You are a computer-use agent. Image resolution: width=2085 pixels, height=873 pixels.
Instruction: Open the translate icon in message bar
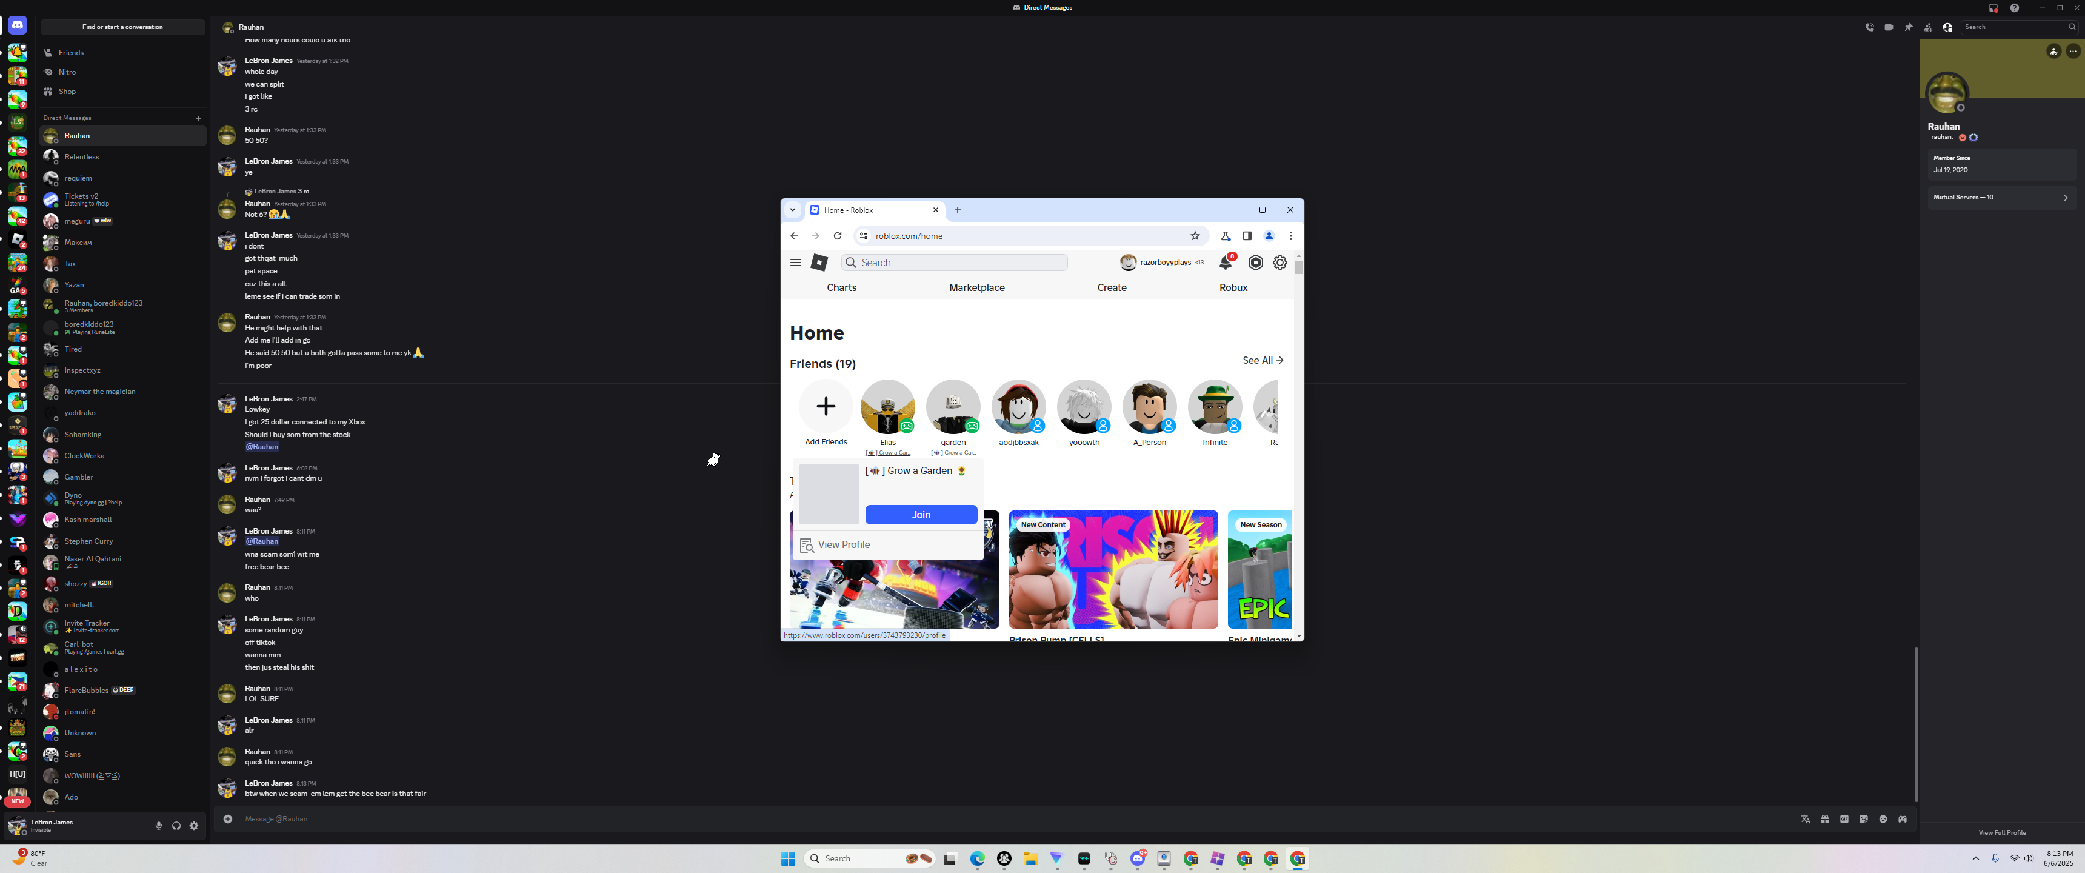point(1805,820)
